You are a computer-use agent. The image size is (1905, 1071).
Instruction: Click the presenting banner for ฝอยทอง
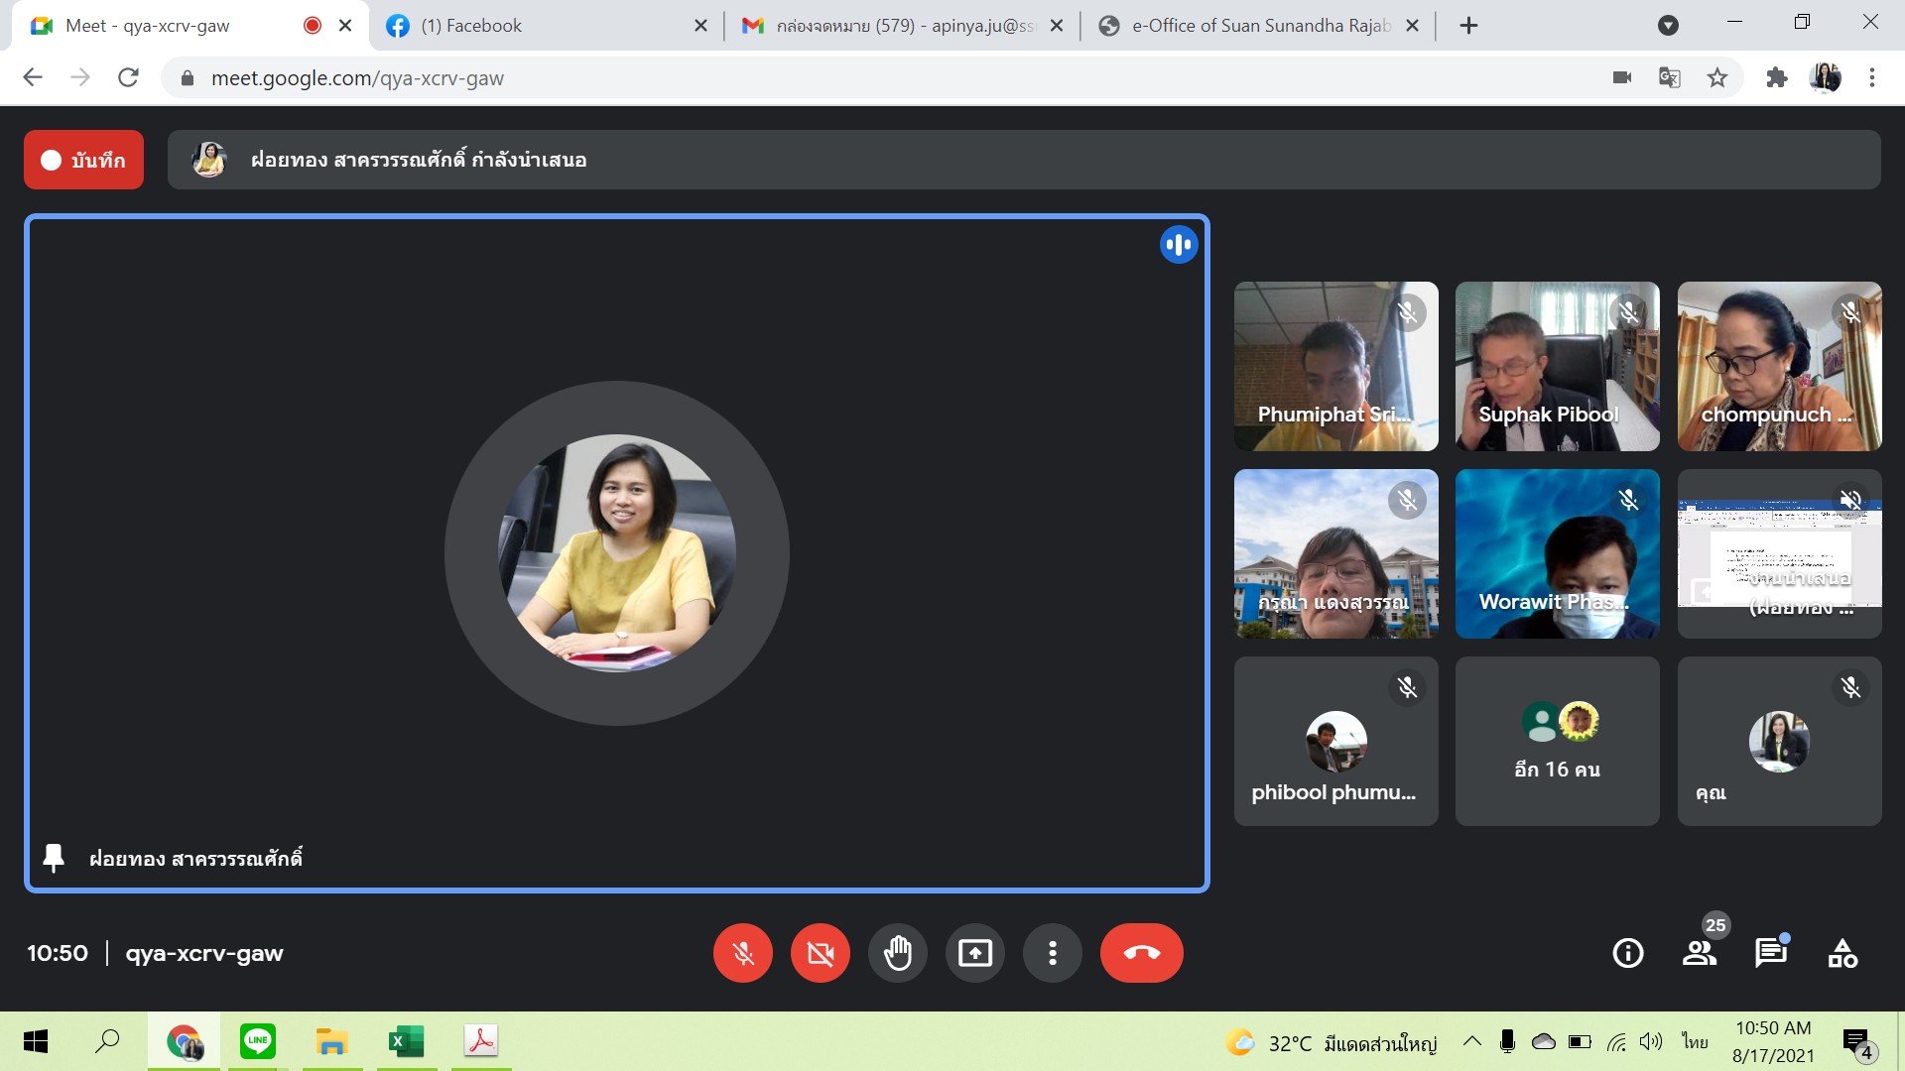[1022, 160]
